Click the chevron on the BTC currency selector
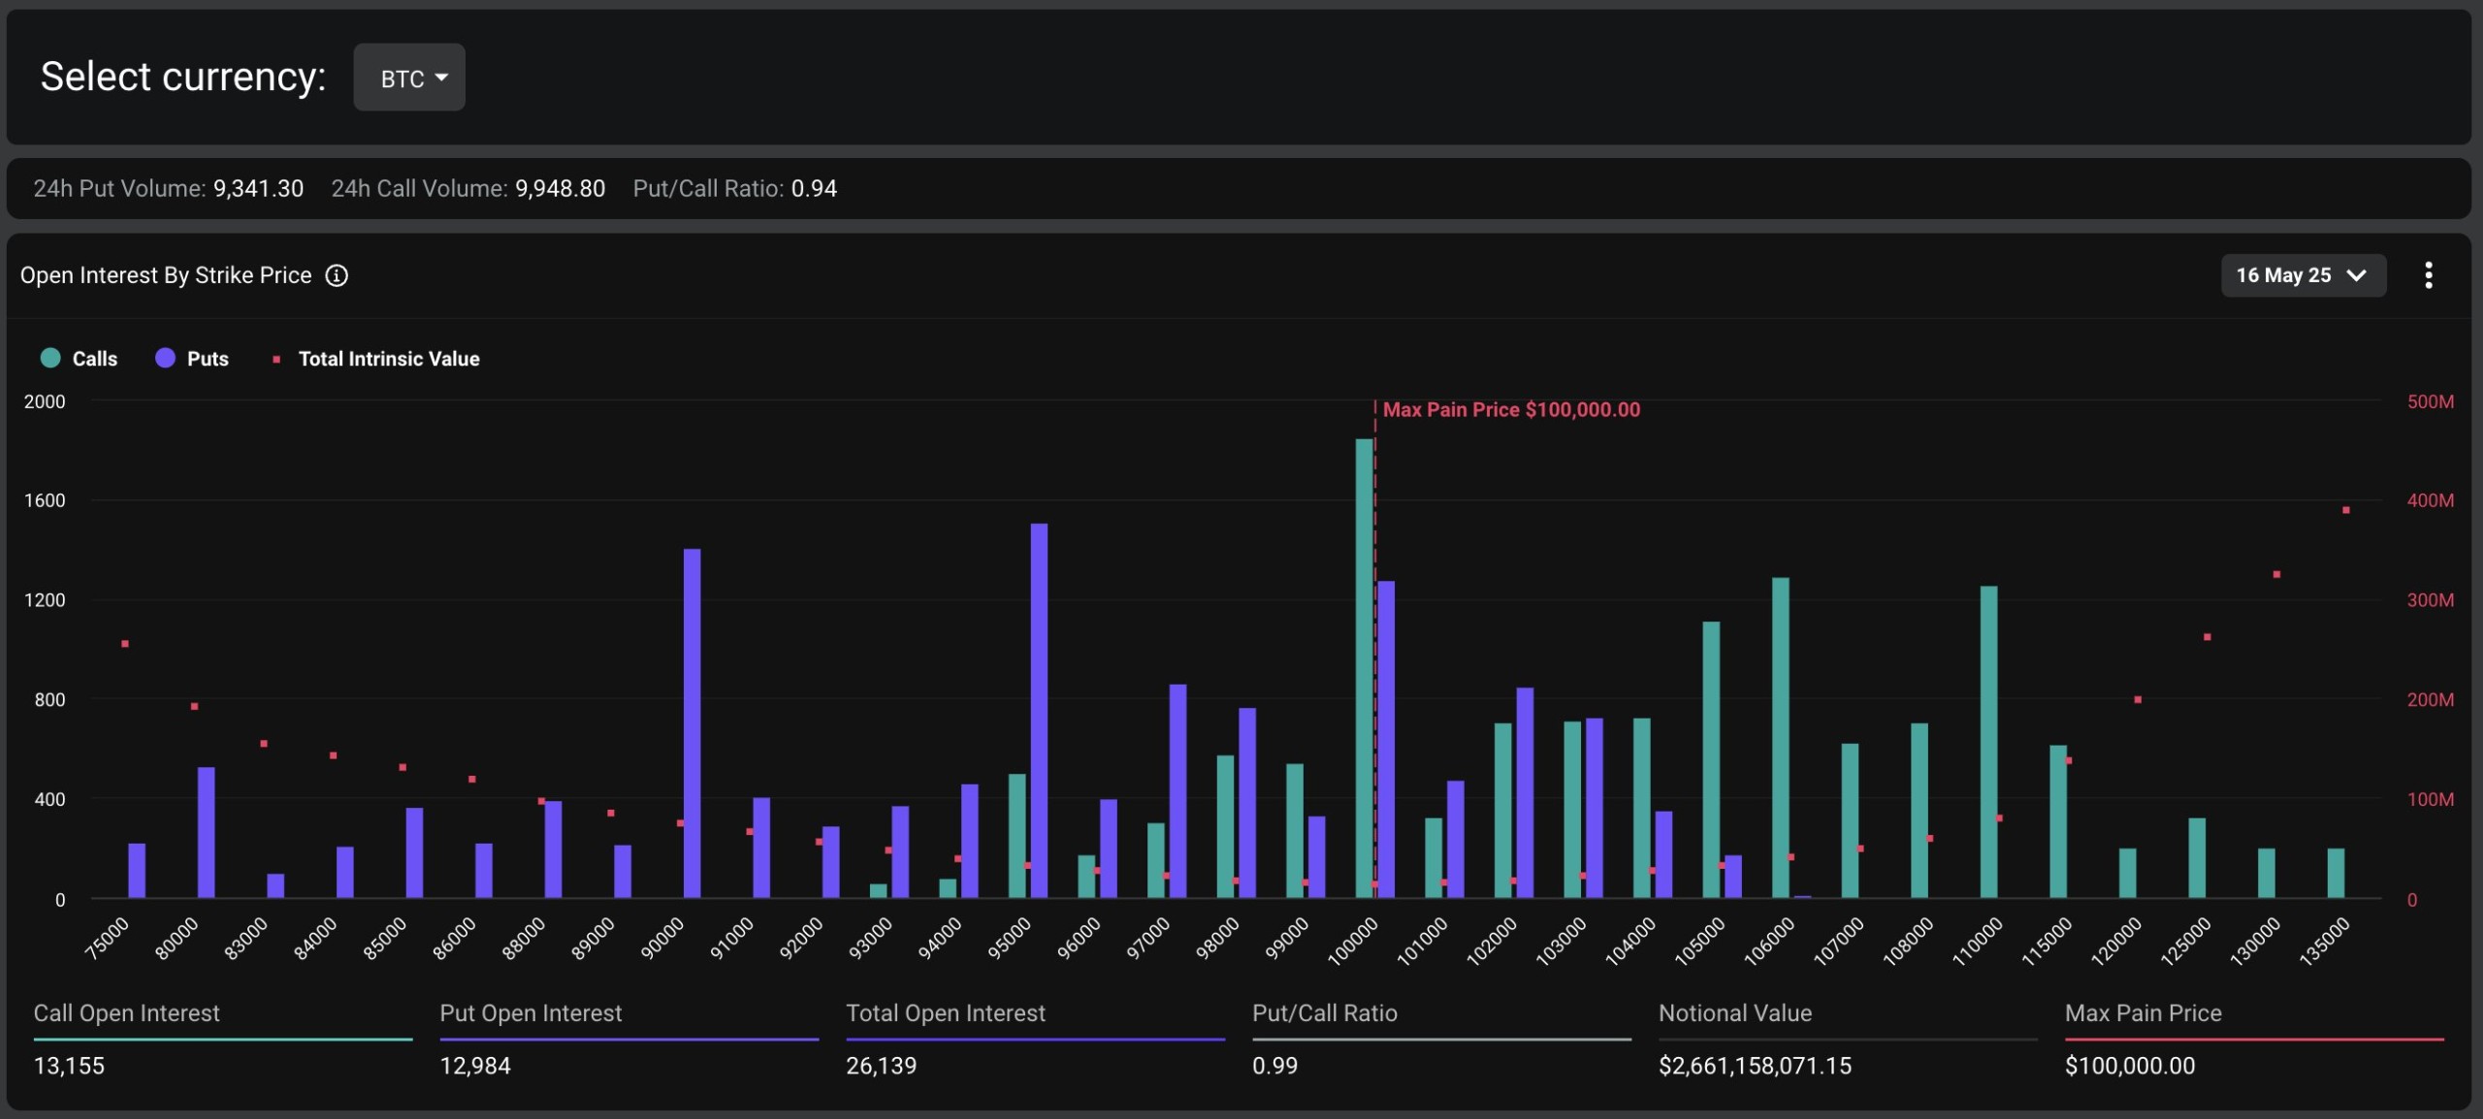This screenshot has width=2483, height=1119. click(441, 78)
